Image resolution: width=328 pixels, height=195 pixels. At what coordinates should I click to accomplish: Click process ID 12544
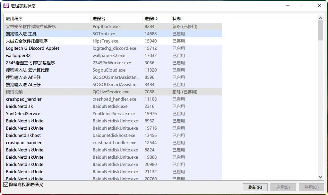point(150,143)
